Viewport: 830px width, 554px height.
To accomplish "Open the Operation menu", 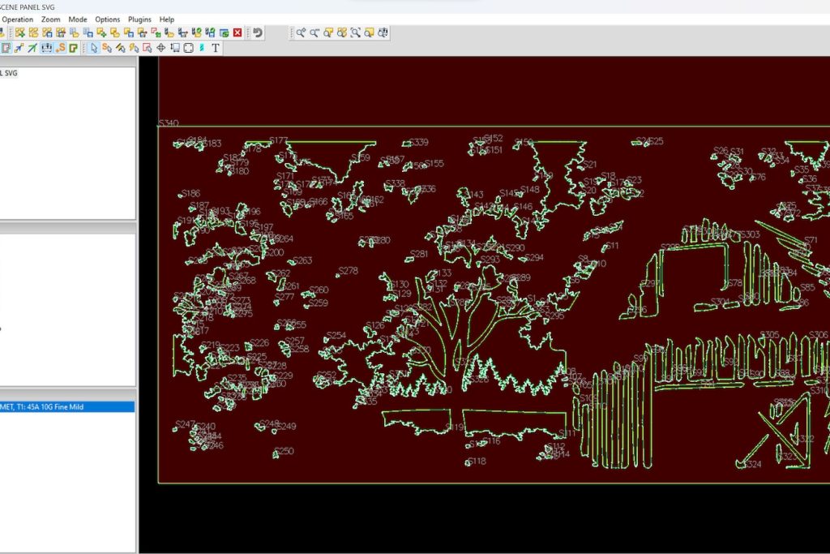I will 18,19.
